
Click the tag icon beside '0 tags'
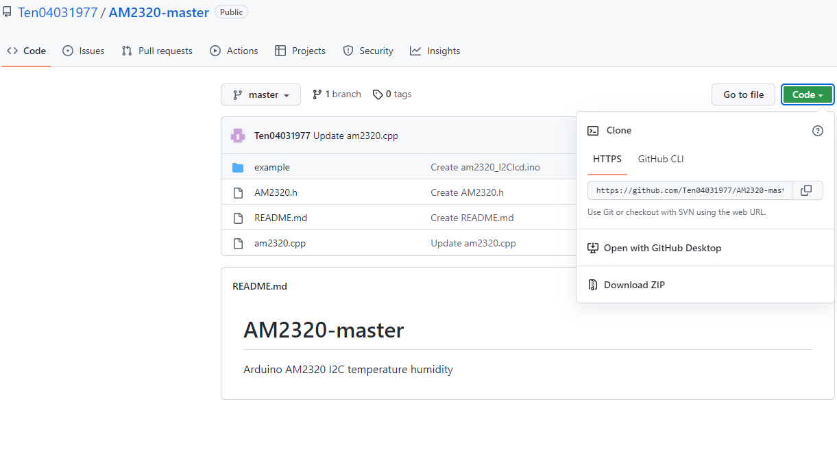coord(378,94)
